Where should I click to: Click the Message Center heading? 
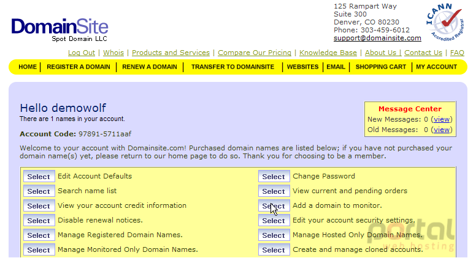pos(410,109)
